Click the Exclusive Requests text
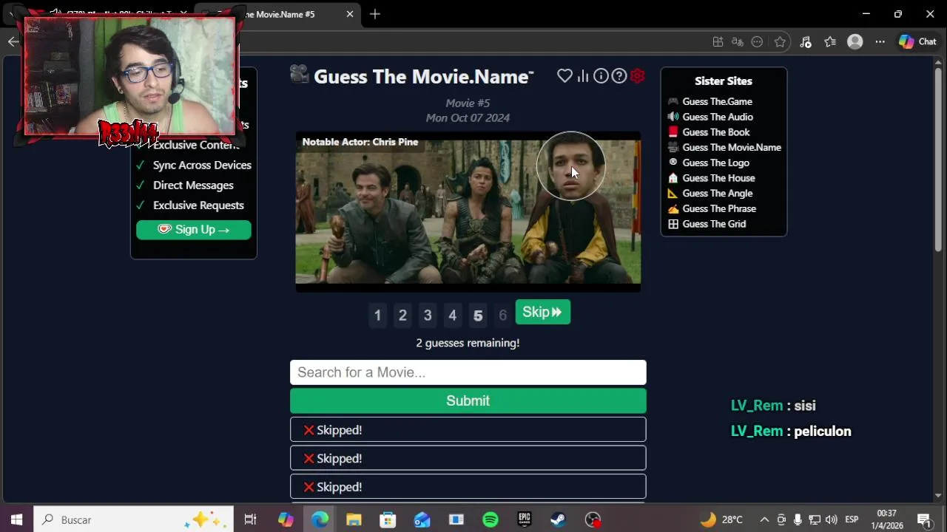 coord(198,205)
